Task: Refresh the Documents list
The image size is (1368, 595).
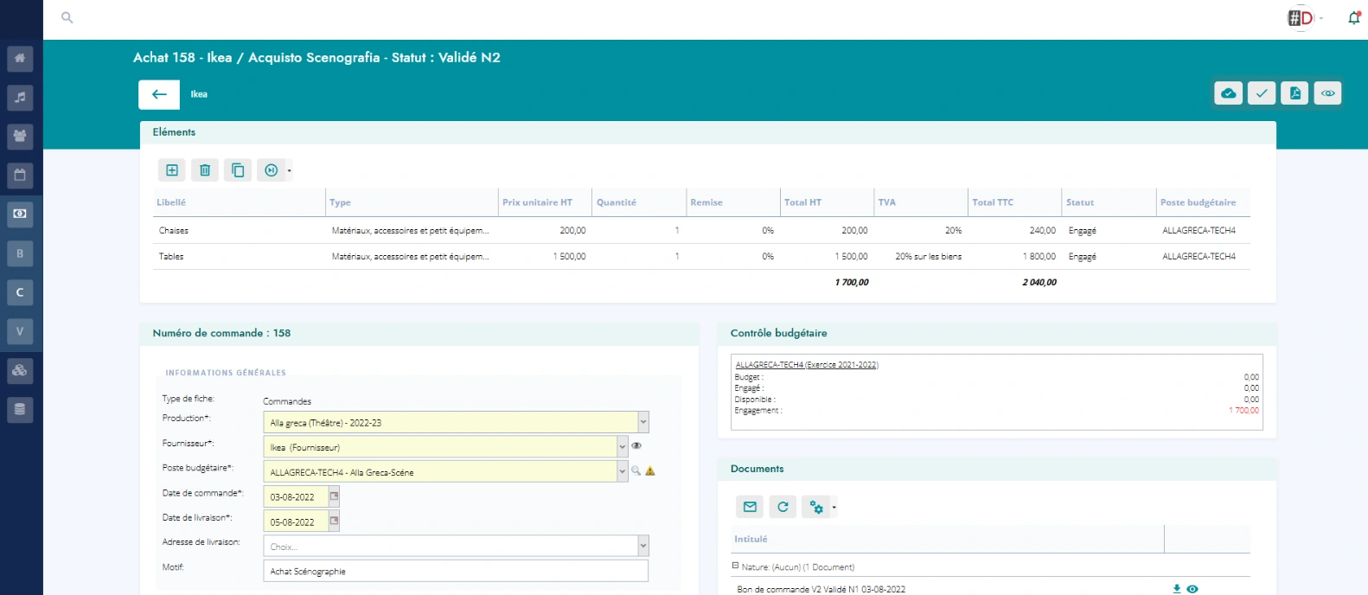Action: coord(783,507)
